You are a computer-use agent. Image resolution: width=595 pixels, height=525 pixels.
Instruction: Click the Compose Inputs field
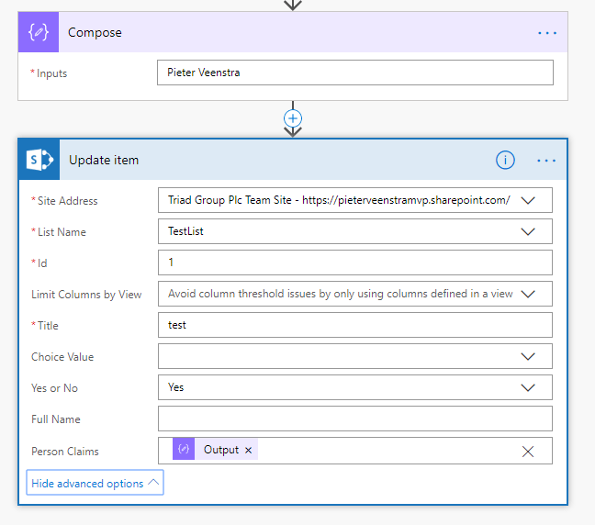[x=355, y=73]
